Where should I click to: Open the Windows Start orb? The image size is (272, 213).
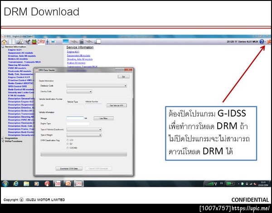5,184
